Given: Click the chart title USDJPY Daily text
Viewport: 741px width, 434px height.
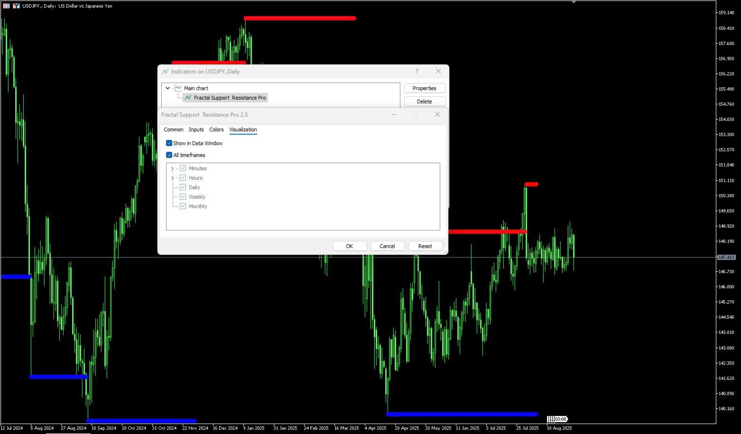Looking at the screenshot, I should click(x=67, y=6).
